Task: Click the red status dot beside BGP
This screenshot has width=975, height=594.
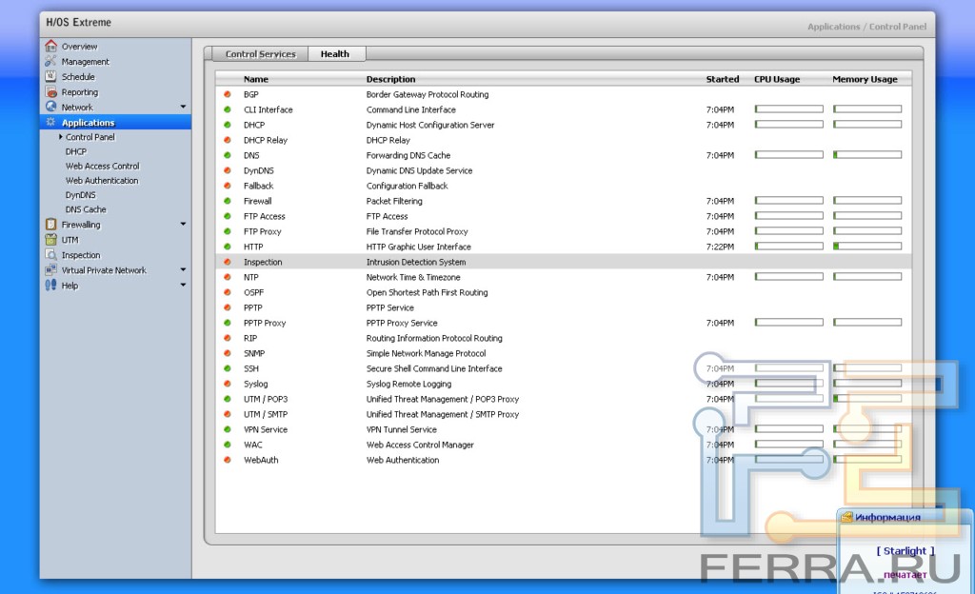Action: click(228, 94)
